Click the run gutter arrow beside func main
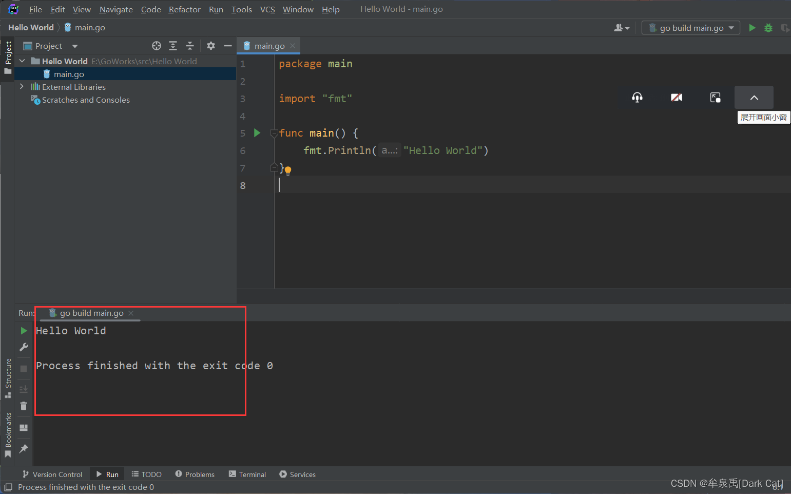 click(258, 133)
